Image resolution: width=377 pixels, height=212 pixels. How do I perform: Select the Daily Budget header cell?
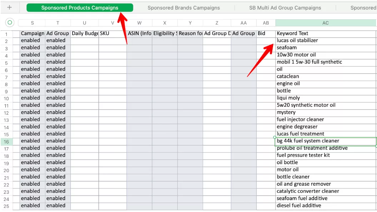84,33
